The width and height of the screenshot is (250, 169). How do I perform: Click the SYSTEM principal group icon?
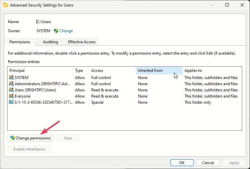coord(11,78)
